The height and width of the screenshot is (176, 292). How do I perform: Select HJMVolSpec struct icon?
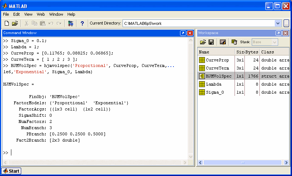point(202,76)
